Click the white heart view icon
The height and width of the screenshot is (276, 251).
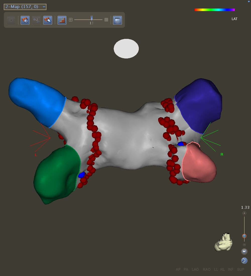click(x=244, y=251)
